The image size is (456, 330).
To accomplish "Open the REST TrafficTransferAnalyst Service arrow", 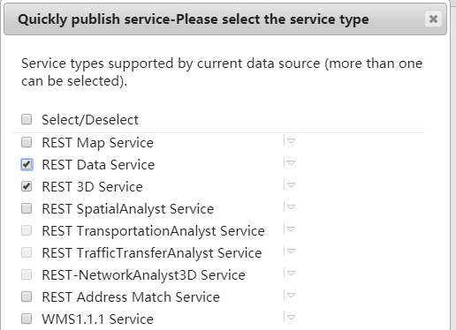I will 291,251.
